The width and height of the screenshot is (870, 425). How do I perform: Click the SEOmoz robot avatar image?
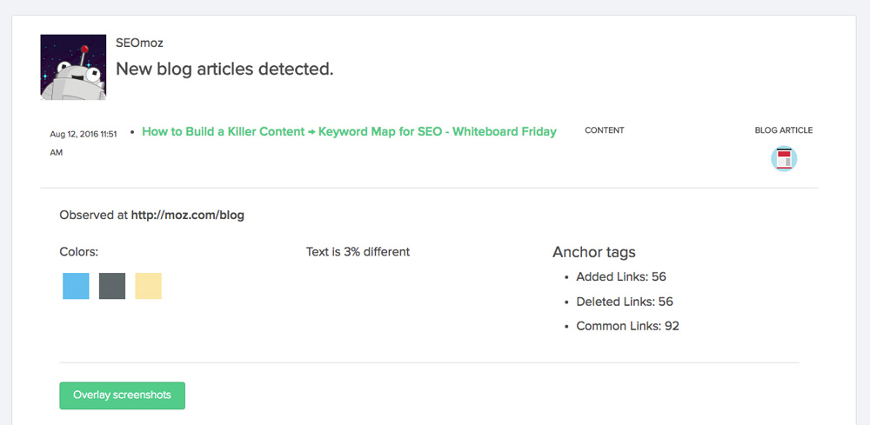(73, 67)
